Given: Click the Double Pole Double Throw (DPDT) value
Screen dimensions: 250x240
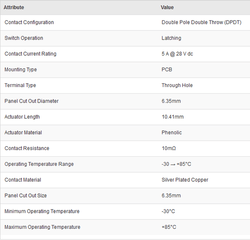Looking at the screenshot, I should click(x=201, y=22).
